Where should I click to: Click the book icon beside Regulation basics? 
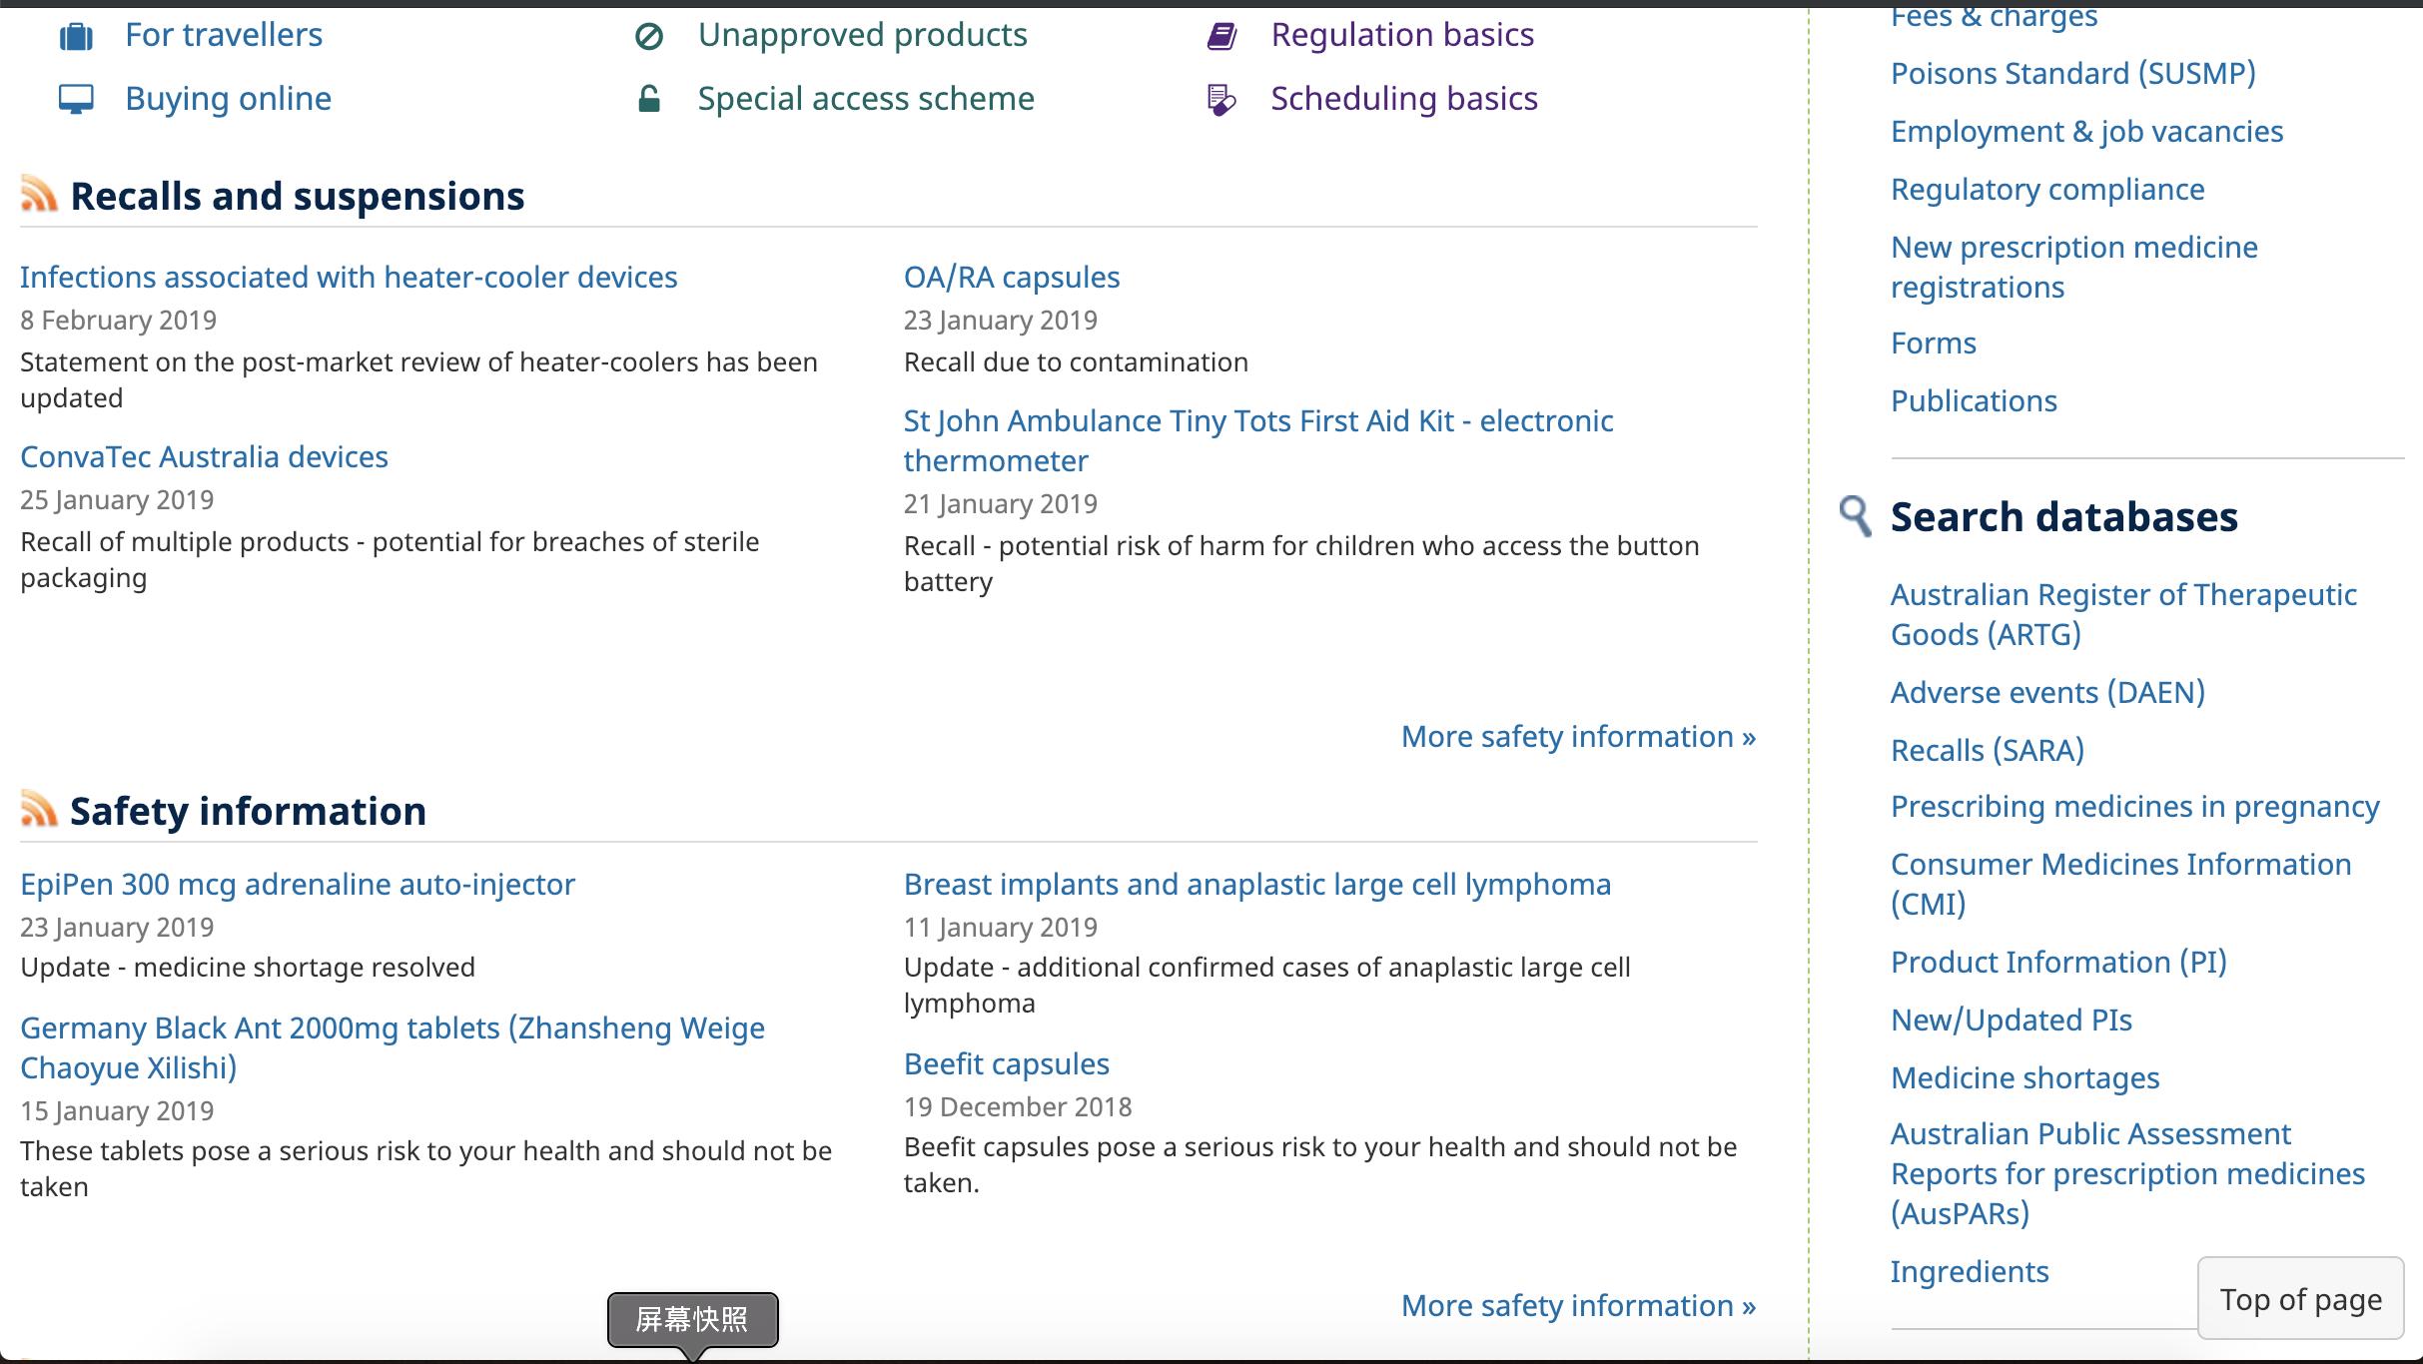point(1221,36)
